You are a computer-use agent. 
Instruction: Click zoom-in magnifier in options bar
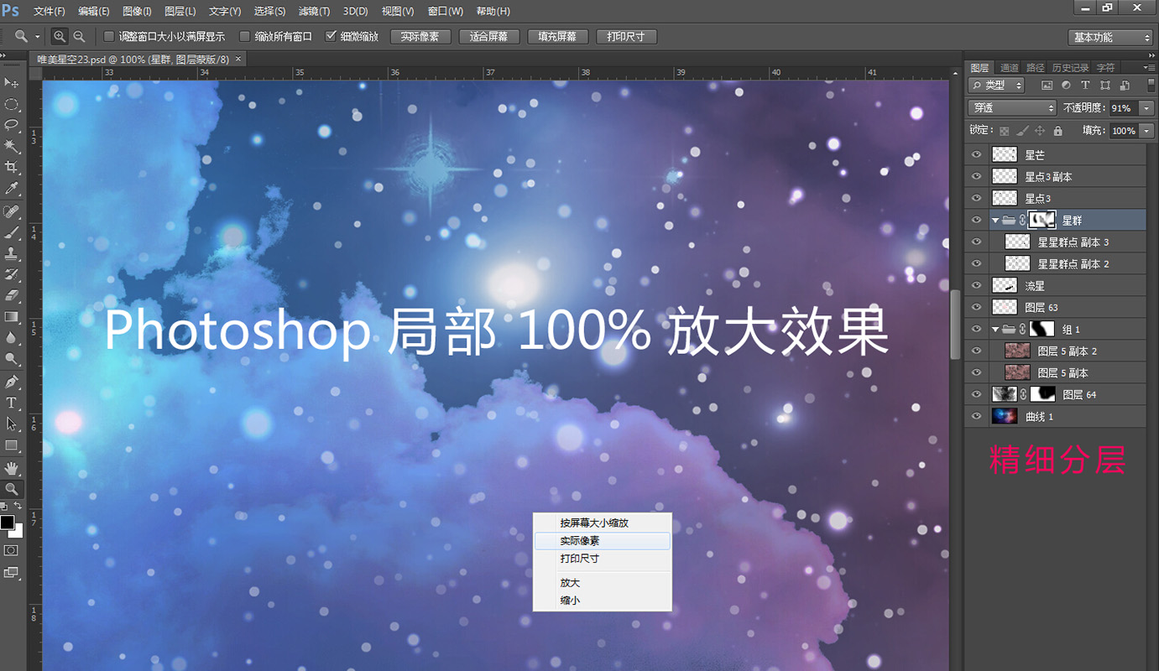pos(60,37)
